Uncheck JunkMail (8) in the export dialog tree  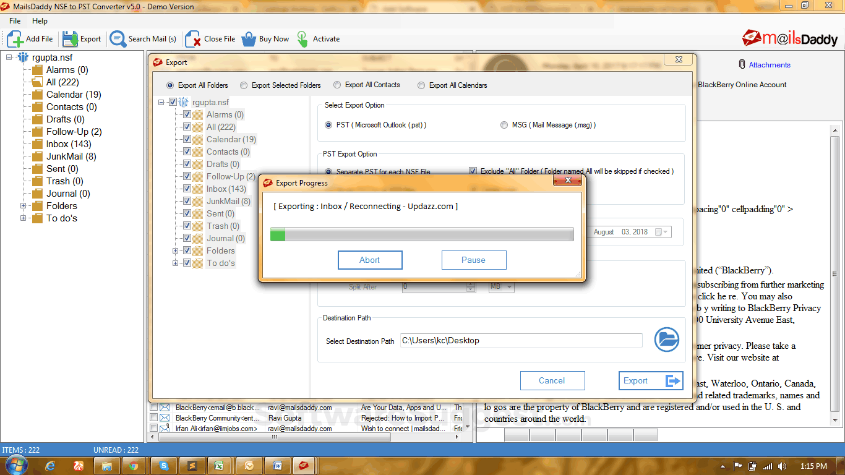point(187,201)
